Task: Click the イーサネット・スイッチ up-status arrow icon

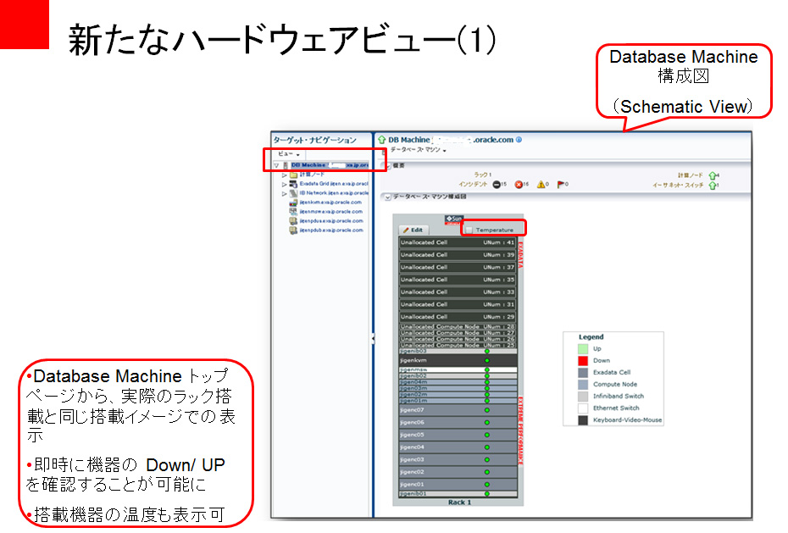Action: (x=712, y=186)
